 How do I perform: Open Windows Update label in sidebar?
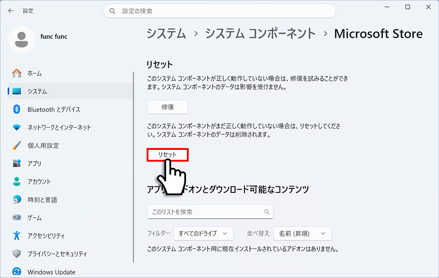click(51, 272)
